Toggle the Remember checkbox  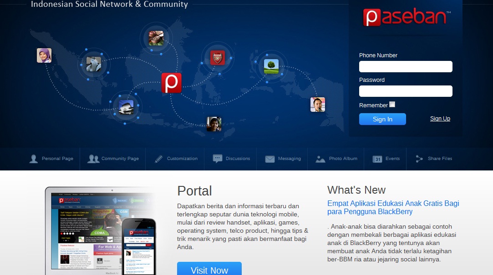pyautogui.click(x=392, y=105)
